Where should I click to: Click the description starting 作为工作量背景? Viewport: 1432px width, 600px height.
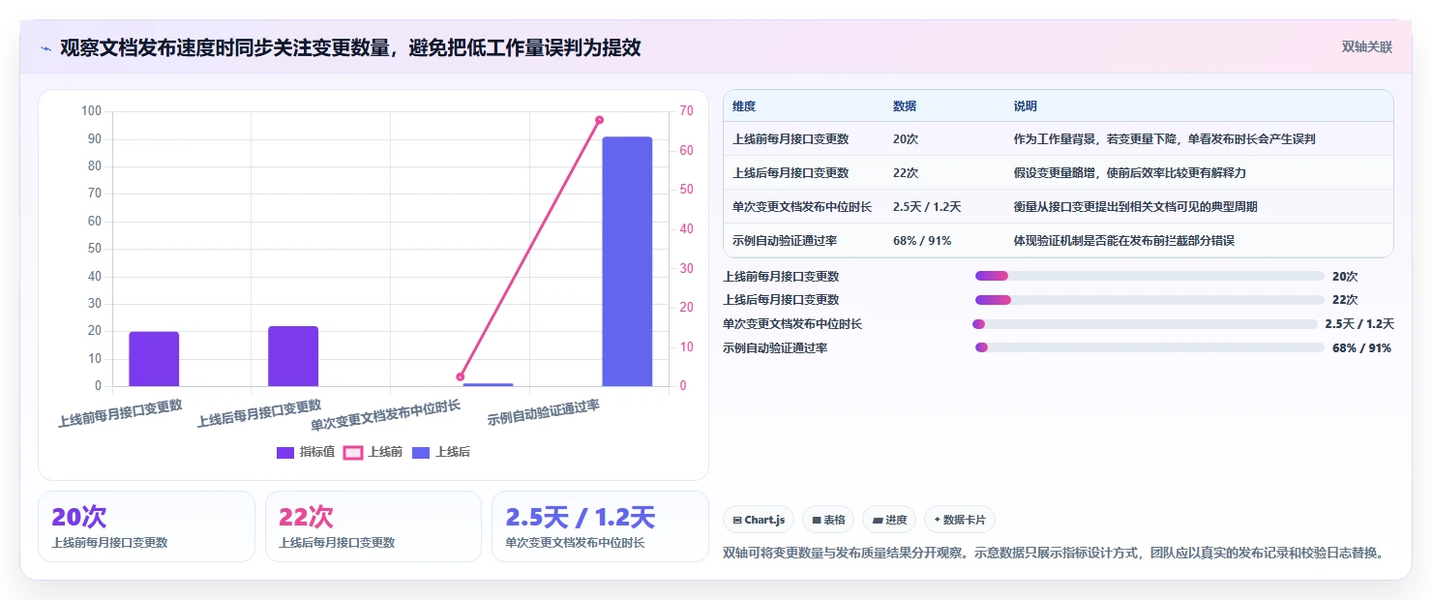[1164, 139]
